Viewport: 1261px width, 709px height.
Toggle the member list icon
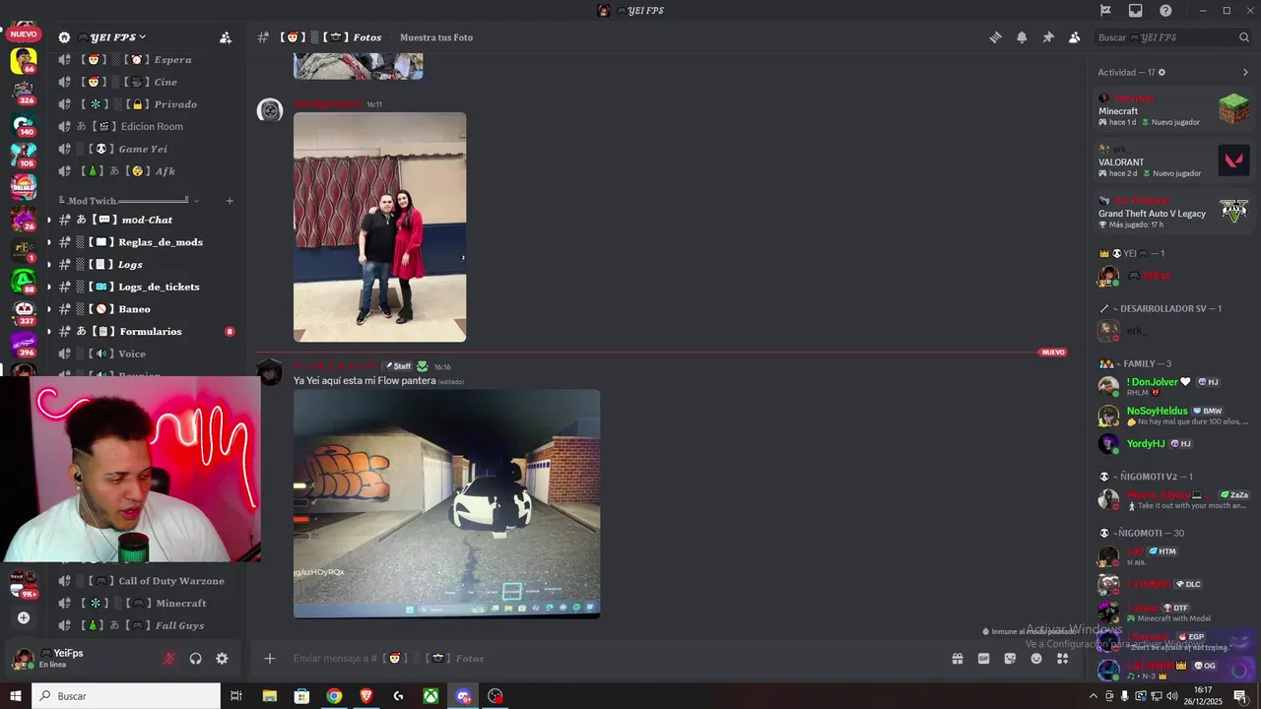click(1074, 37)
